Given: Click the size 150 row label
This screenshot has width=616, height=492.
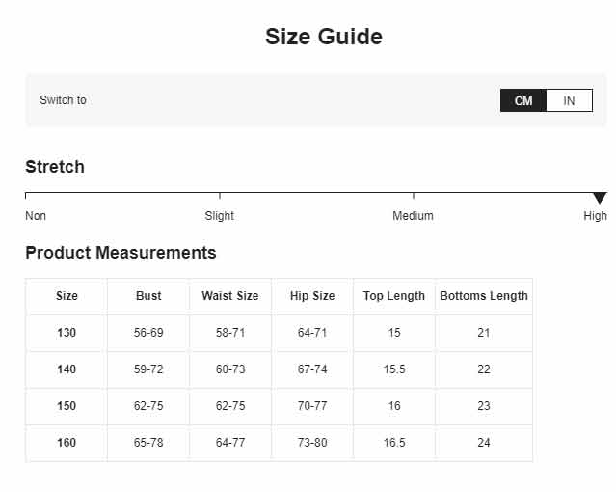Looking at the screenshot, I should (67, 406).
